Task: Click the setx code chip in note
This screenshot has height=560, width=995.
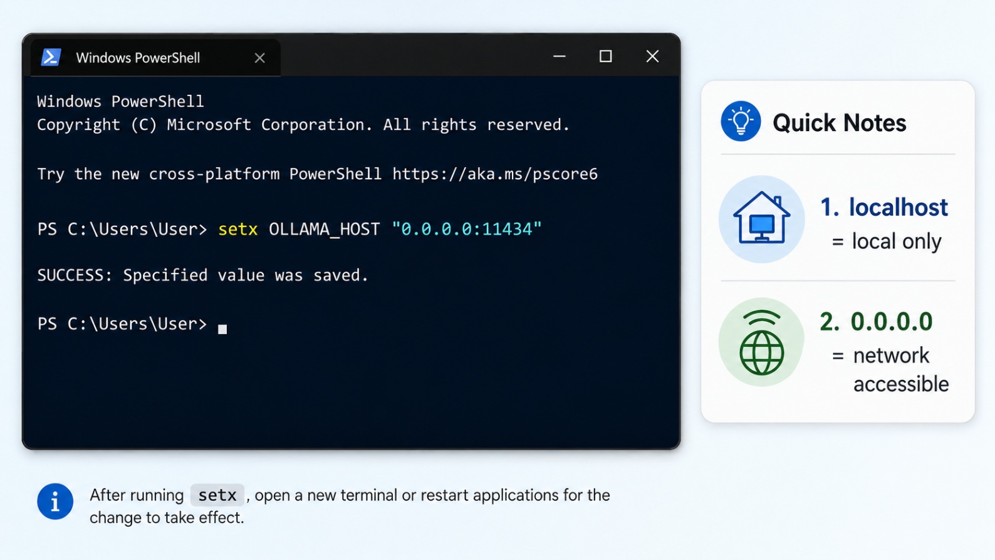Action: point(217,495)
